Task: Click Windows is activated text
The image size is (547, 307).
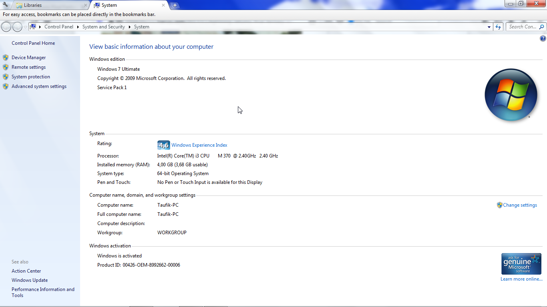Action: pos(119,256)
